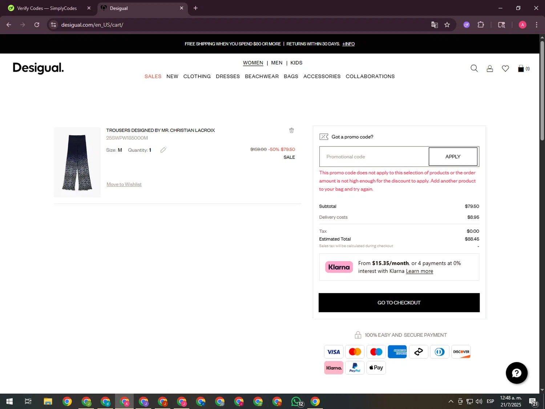The height and width of the screenshot is (409, 545).
Task: Click the Diners Club payment icon
Action: click(x=440, y=352)
